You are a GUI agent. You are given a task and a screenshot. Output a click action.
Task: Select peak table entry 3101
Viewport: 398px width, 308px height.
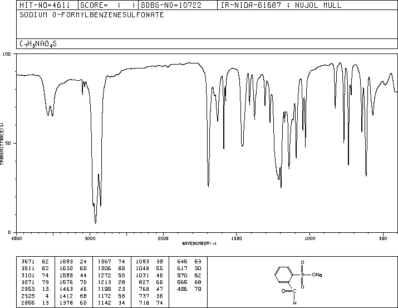click(x=35, y=275)
